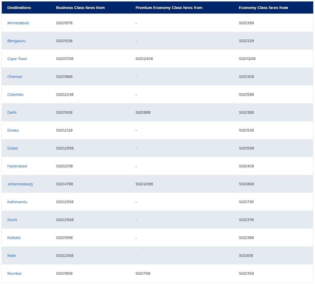315x284 pixels.
Task: Go to the Kolkata destination page
Action: 14,238
